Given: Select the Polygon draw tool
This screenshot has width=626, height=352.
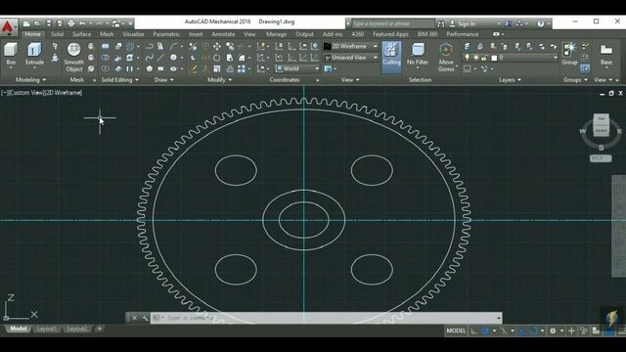Looking at the screenshot, I should pyautogui.click(x=150, y=69).
